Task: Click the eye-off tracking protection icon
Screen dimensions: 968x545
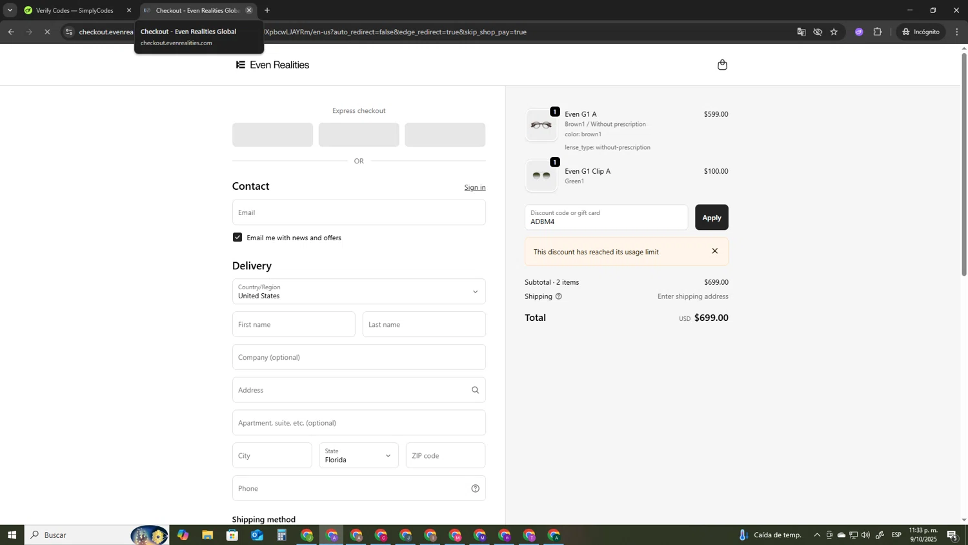Action: pyautogui.click(x=818, y=32)
